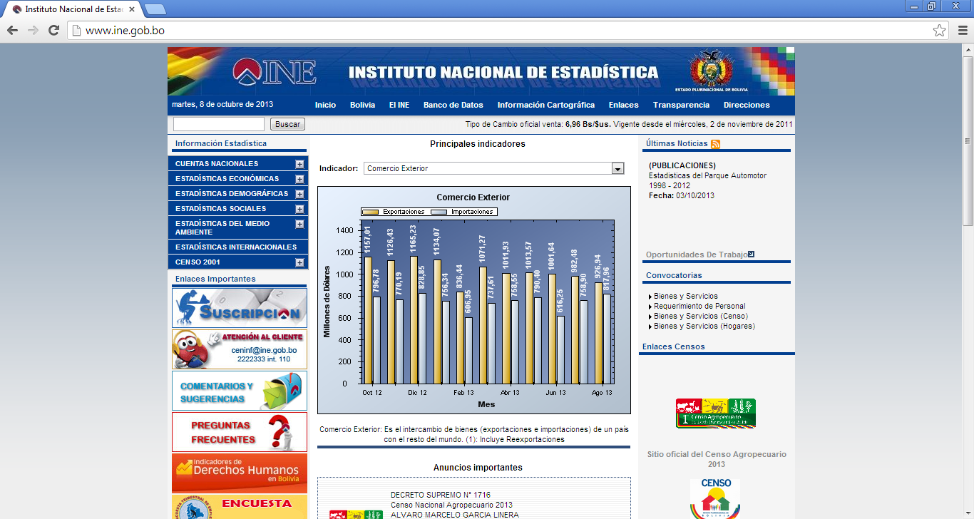The height and width of the screenshot is (519, 974).
Task: Open the Bolivia menu item
Action: 362,105
